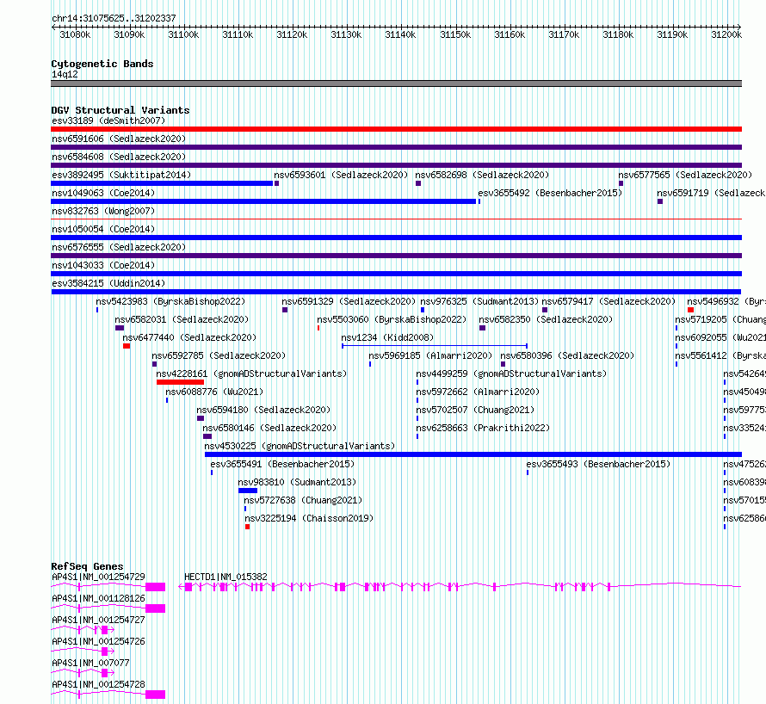The width and height of the screenshot is (766, 704).
Task: Select the nsv6580396 (Sedlazeck2020) label
Action: pyautogui.click(x=567, y=355)
